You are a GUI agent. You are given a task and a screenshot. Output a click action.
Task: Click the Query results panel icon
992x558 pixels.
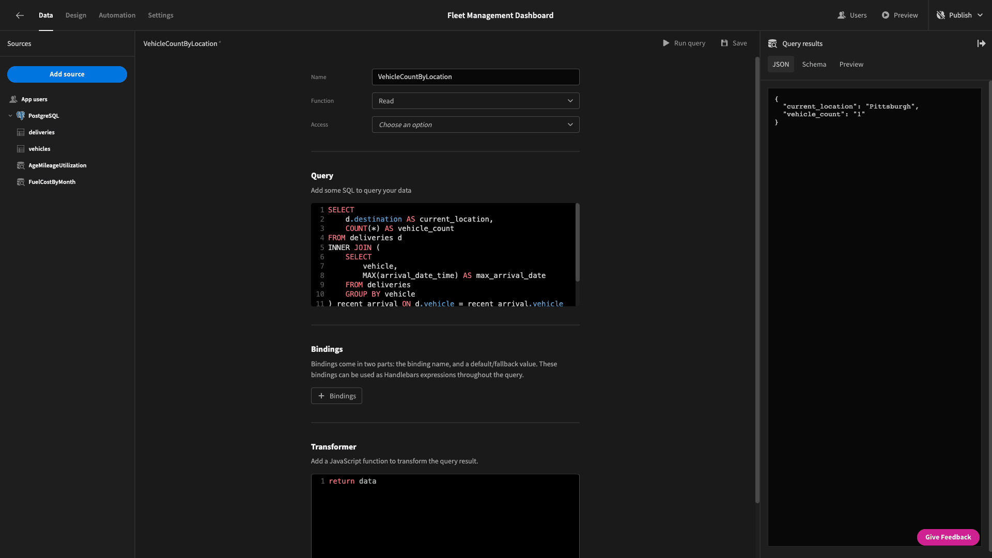(x=772, y=44)
